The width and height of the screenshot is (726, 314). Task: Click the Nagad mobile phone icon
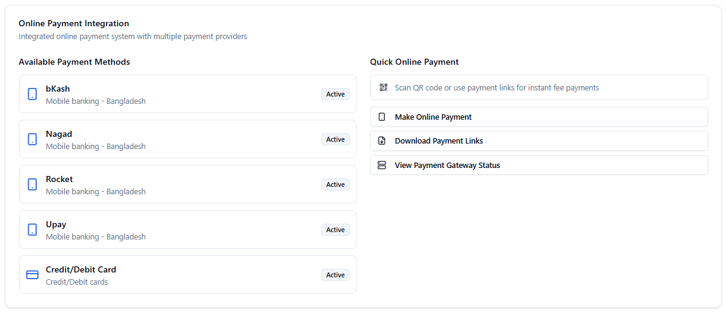[x=32, y=139]
